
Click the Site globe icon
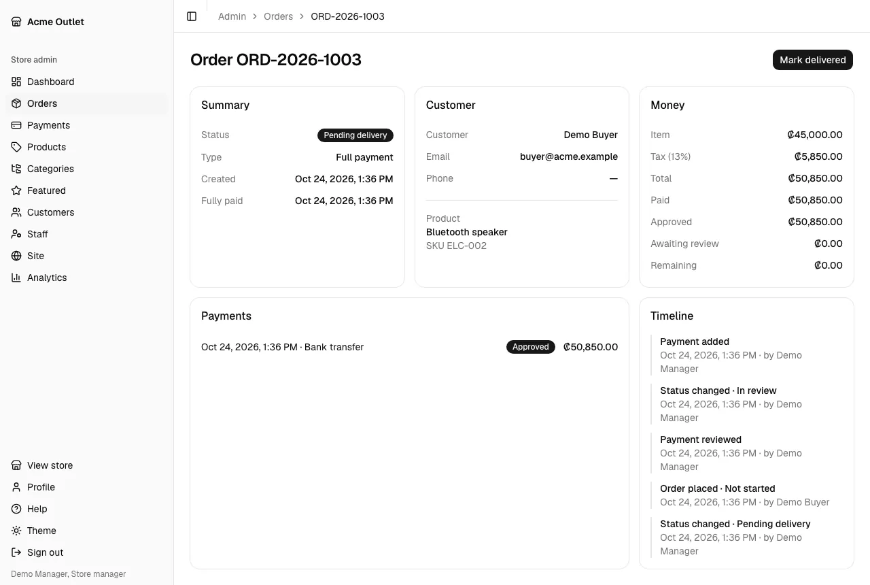16,256
